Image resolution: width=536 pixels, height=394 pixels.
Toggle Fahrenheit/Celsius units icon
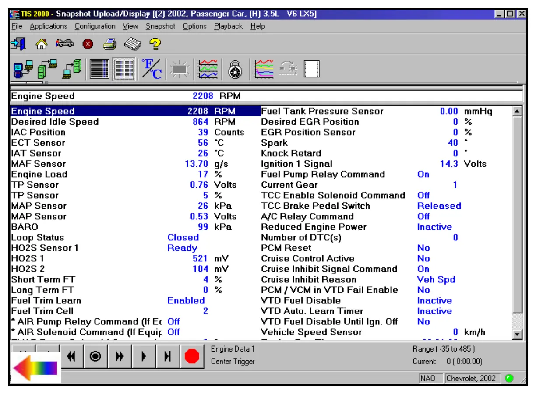click(x=152, y=69)
